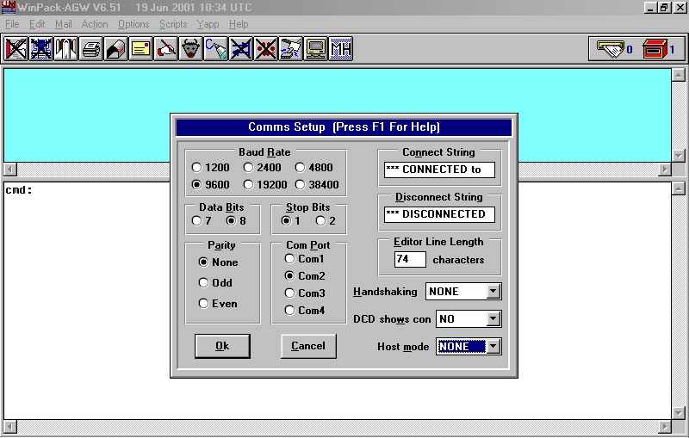Confirm Comms Setup with Ok
This screenshot has width=689, height=438.
[x=222, y=346]
